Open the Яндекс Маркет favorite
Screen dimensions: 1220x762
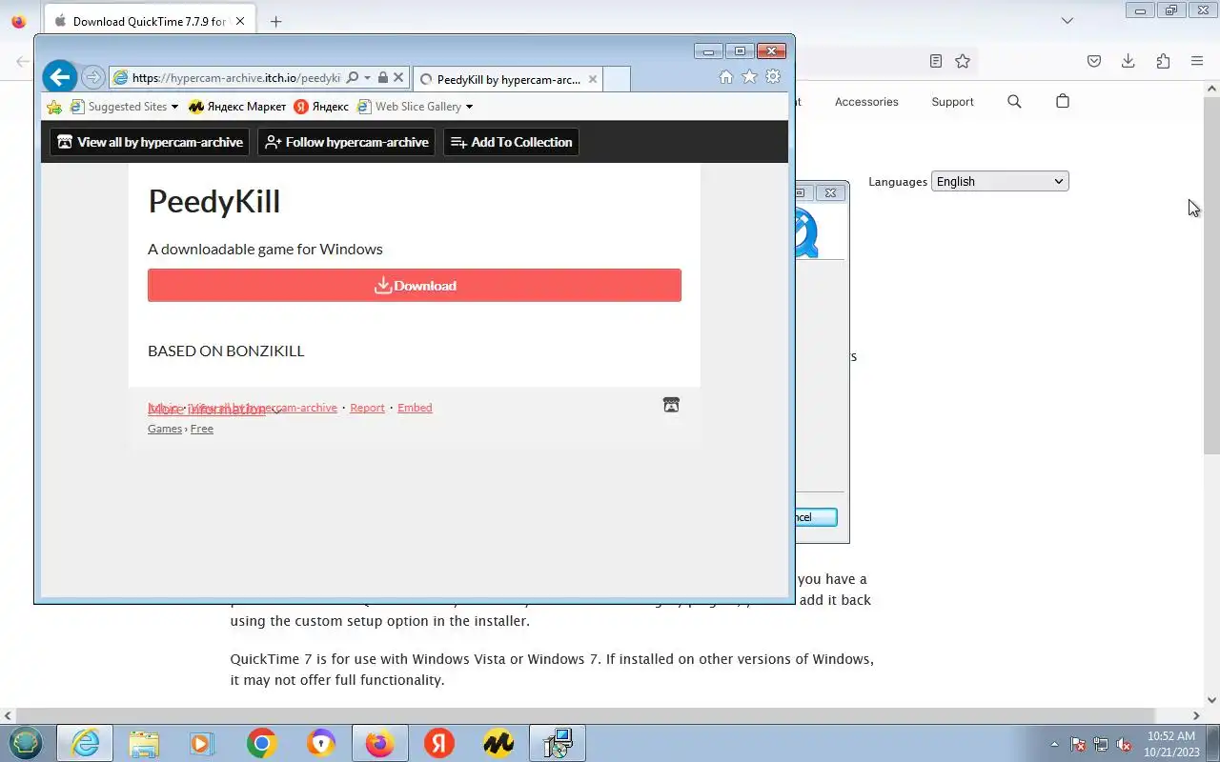click(x=237, y=107)
